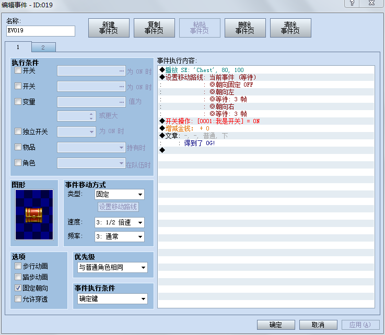This screenshot has height=335, width=385.
Task: Click ellipsis button on first 开关 field
Action: pos(122,71)
